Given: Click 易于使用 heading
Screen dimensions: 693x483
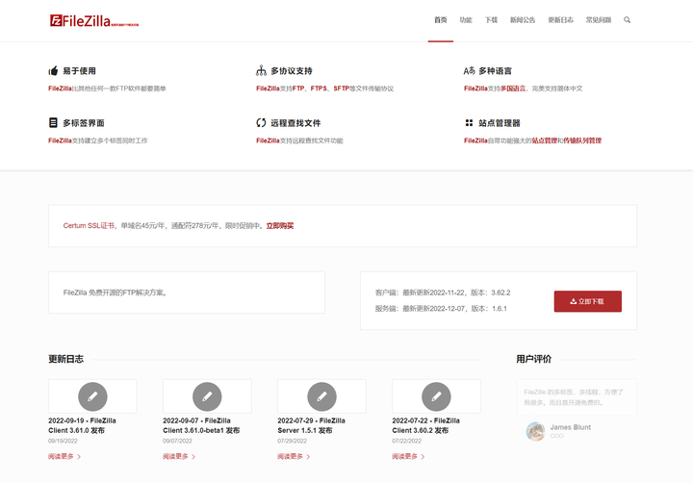Looking at the screenshot, I should point(79,70).
